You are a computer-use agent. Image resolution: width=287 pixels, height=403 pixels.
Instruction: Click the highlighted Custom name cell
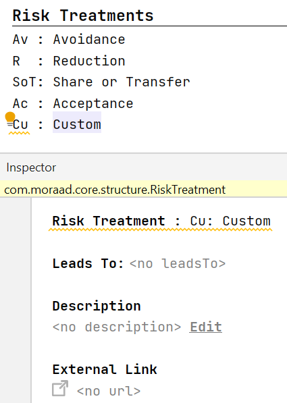pyautogui.click(x=77, y=122)
